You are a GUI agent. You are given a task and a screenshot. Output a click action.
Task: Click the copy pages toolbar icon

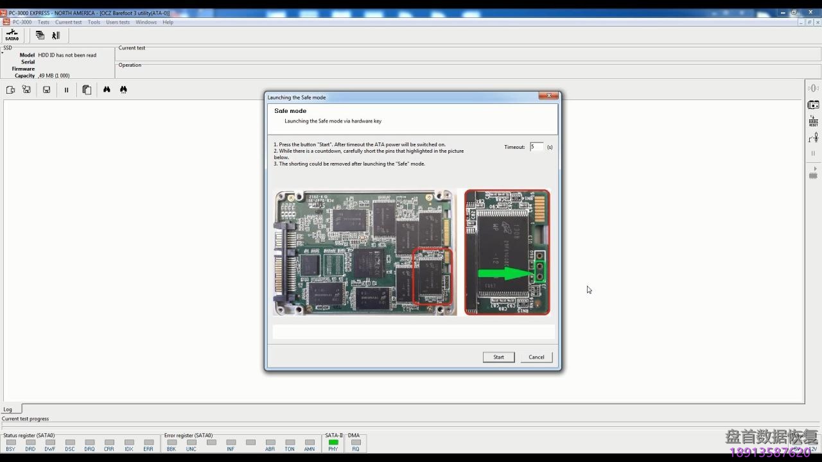click(x=87, y=89)
